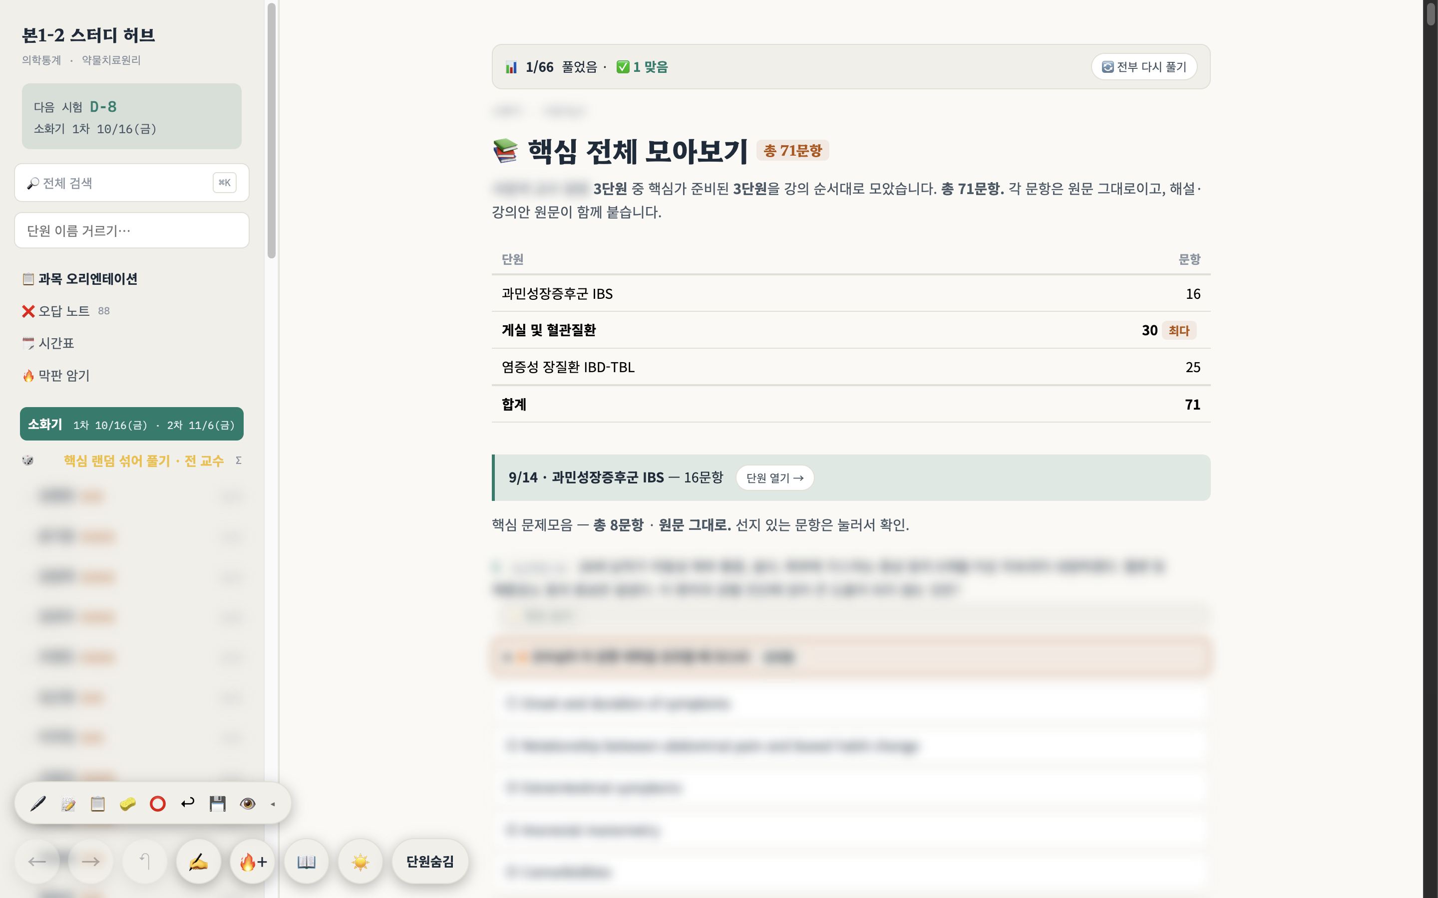
Task: Click the 게실 및 혈관질환 table row
Action: [x=851, y=330]
